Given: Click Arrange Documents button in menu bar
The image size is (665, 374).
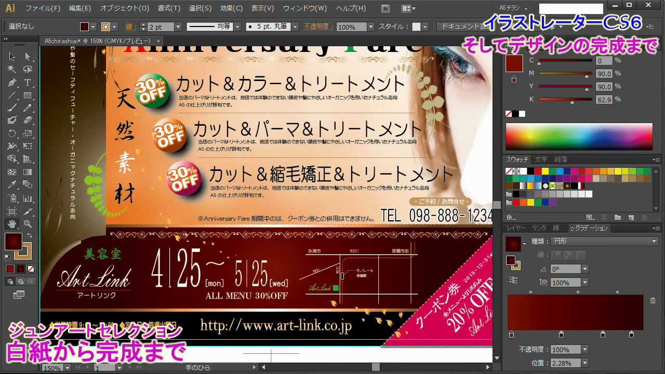Looking at the screenshot, I should [408, 8].
